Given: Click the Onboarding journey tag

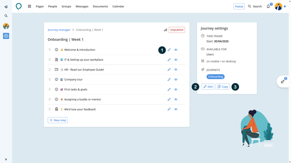Looking at the screenshot, I should (x=215, y=77).
